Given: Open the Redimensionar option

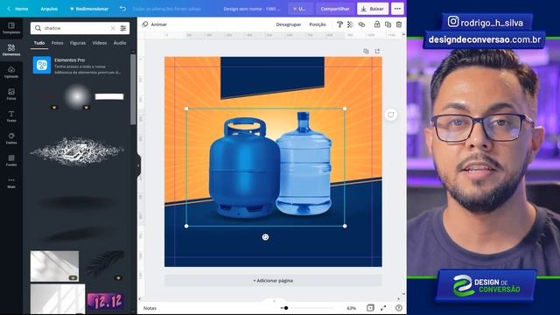Looking at the screenshot, I should pyautogui.click(x=89, y=9).
